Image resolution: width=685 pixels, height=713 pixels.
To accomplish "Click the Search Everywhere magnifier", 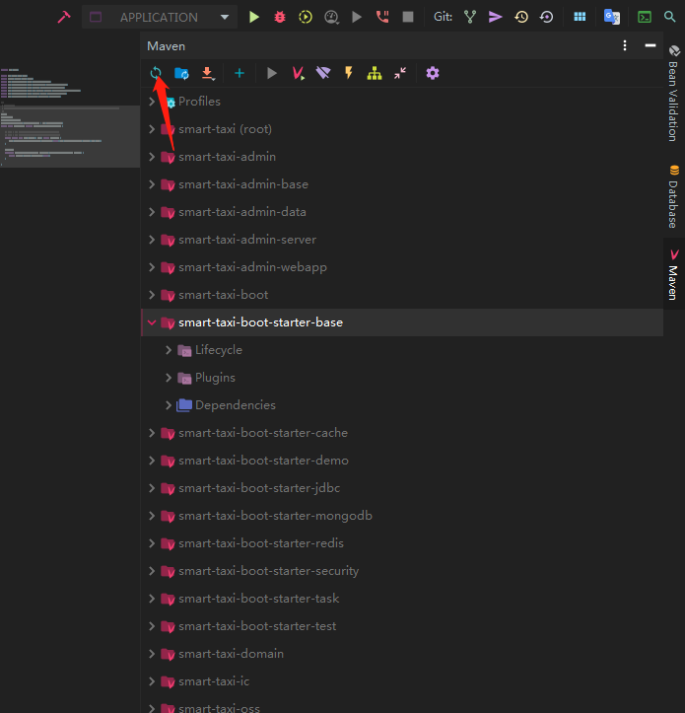I will click(669, 17).
